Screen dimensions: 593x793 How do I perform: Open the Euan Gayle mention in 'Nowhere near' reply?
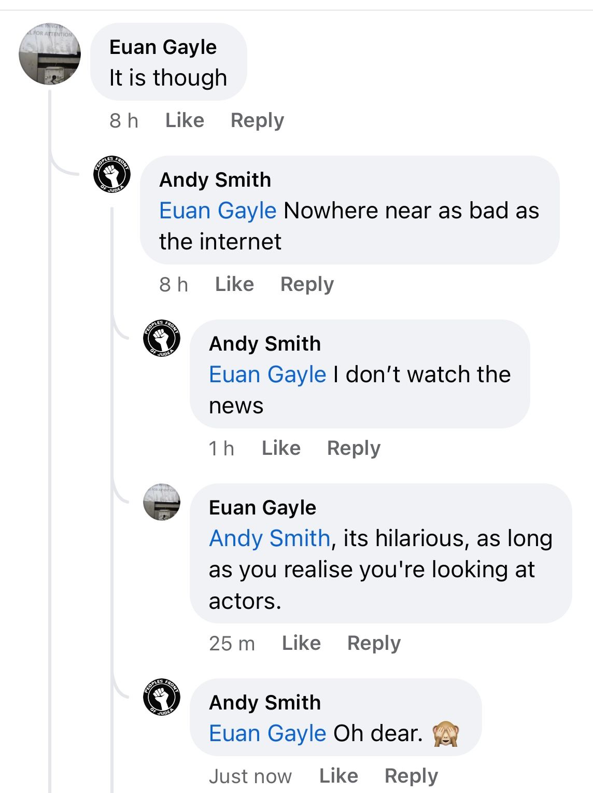pyautogui.click(x=218, y=211)
